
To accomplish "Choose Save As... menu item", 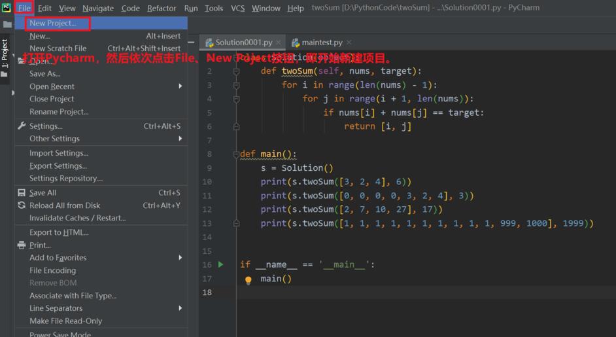I will (x=101, y=73).
